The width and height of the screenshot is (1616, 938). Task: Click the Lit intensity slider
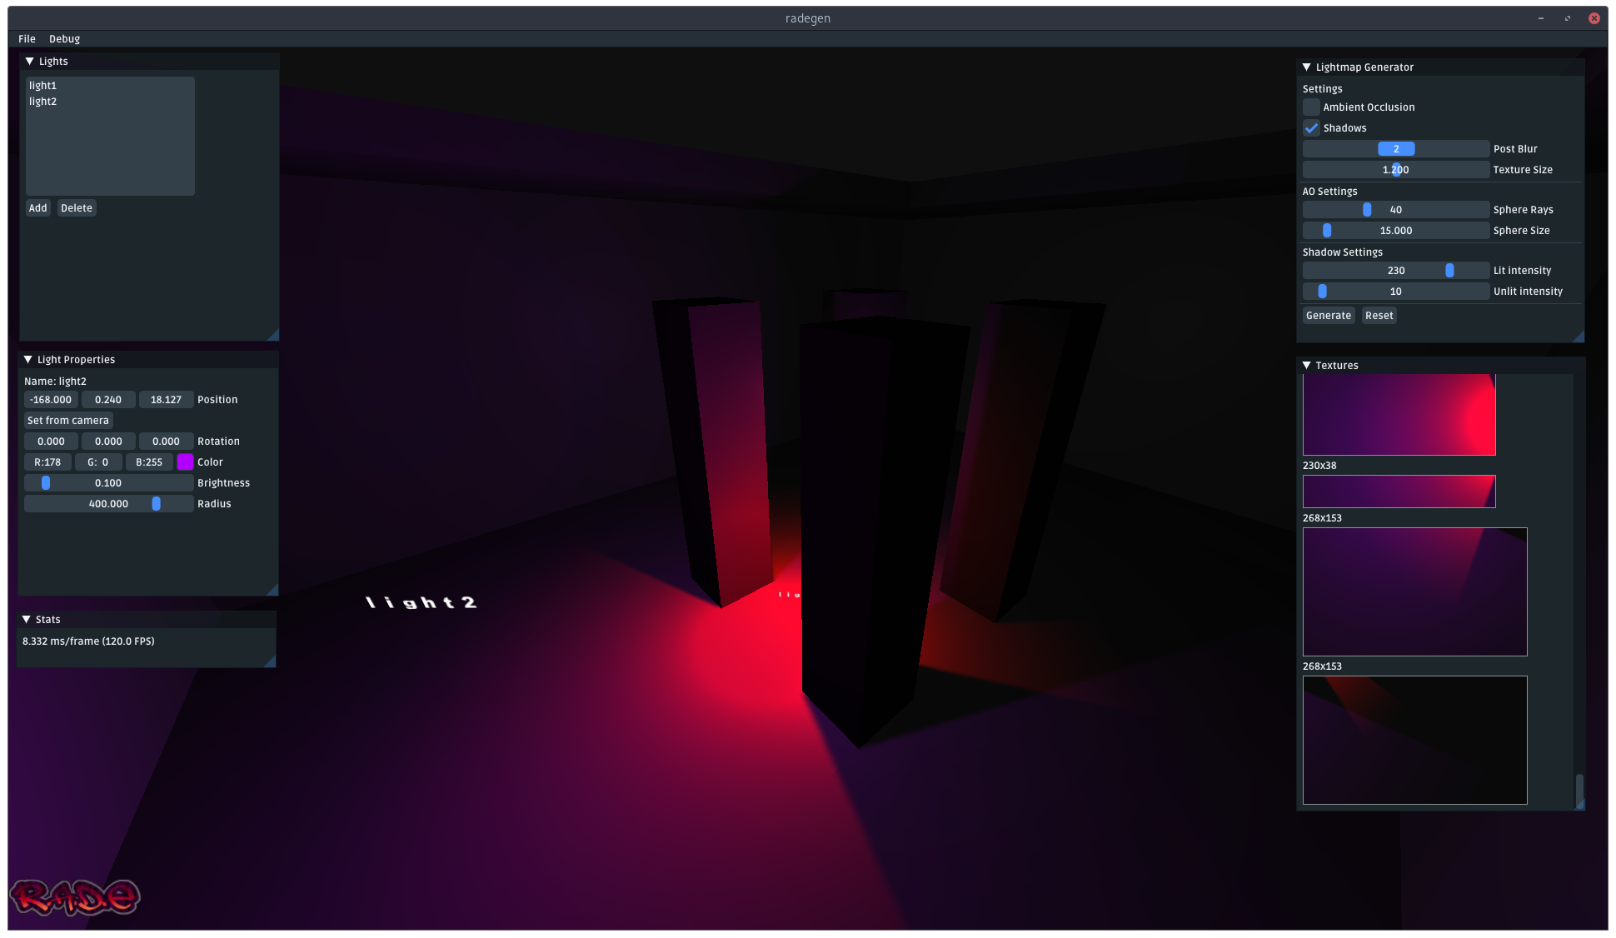tap(1395, 271)
